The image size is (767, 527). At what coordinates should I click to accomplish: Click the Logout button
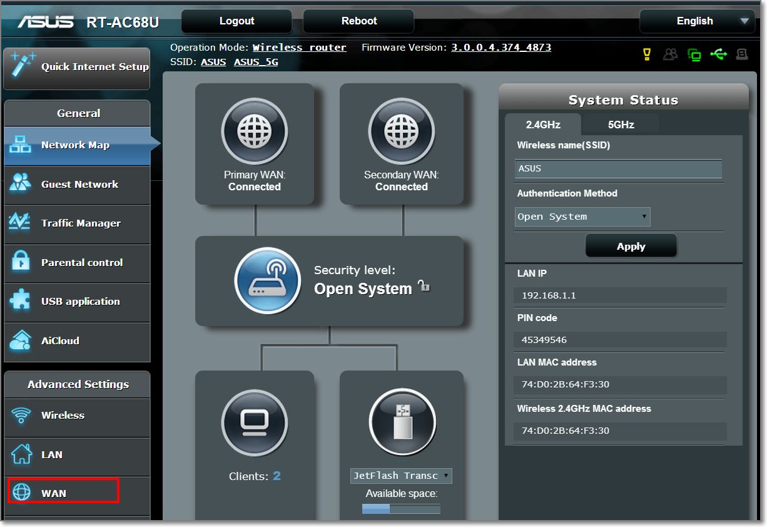236,21
